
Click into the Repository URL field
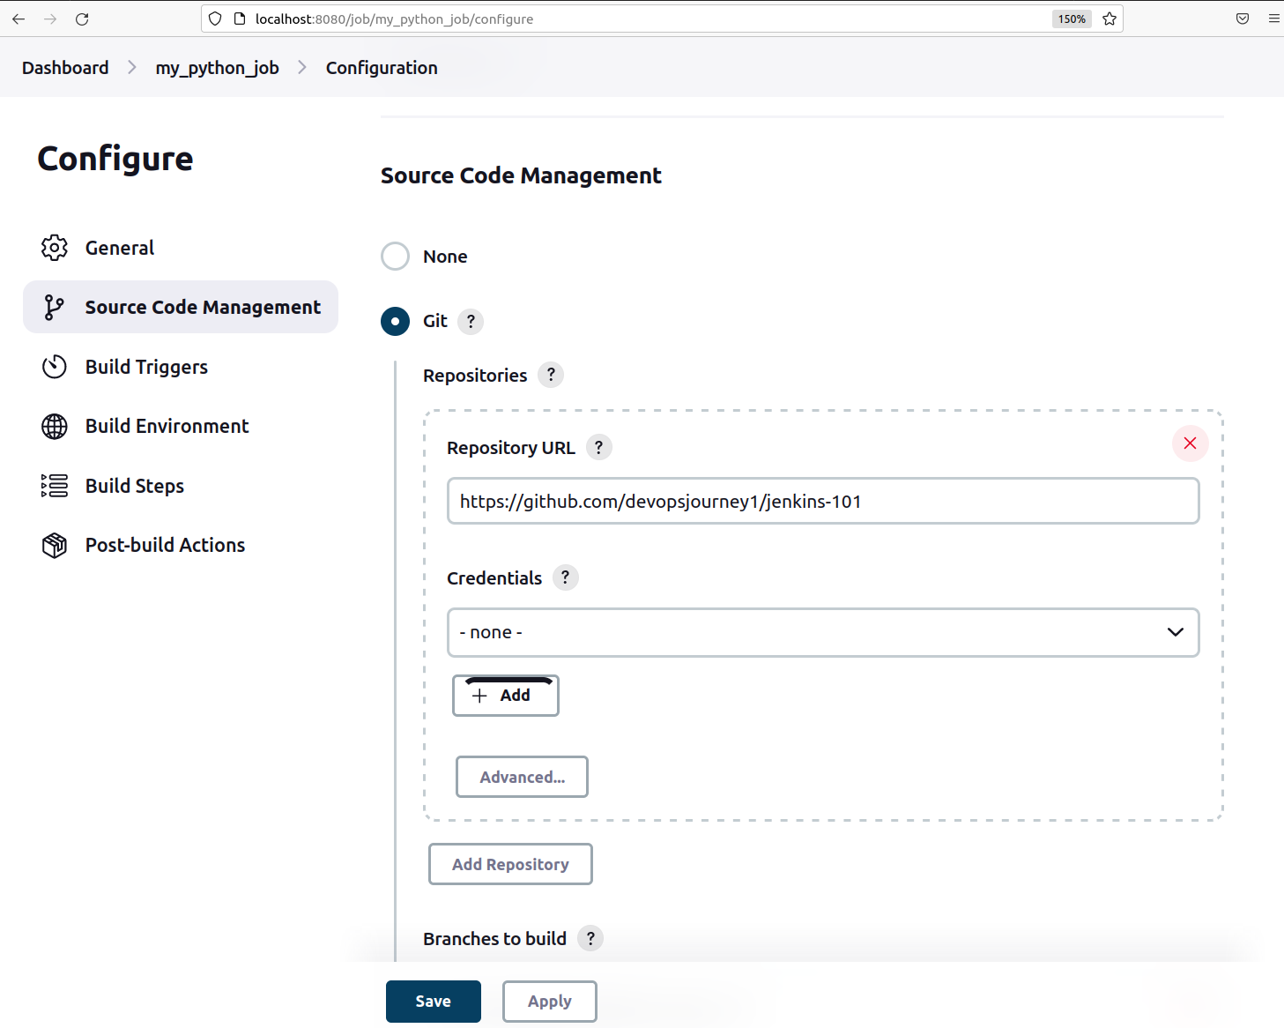[823, 501]
